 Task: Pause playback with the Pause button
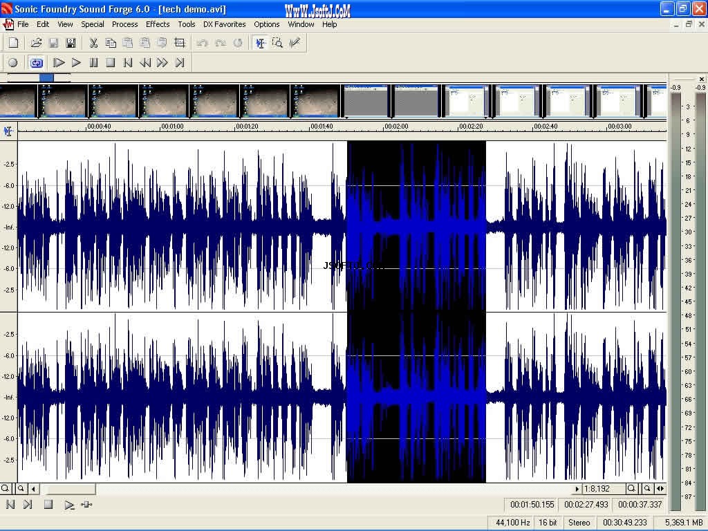click(x=93, y=63)
